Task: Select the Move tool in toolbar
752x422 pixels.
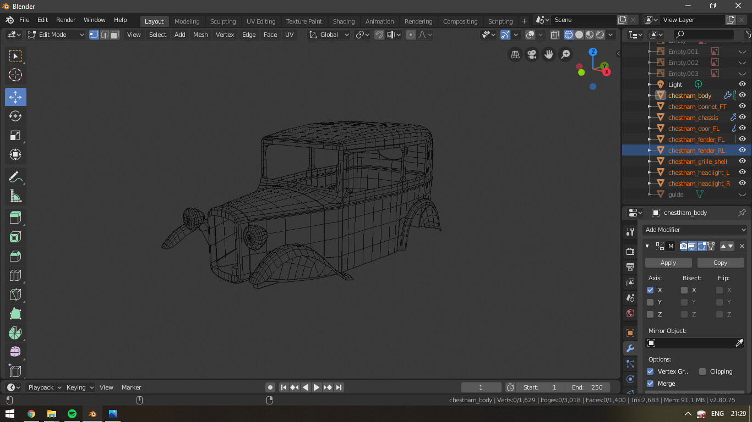Action: [x=15, y=97]
